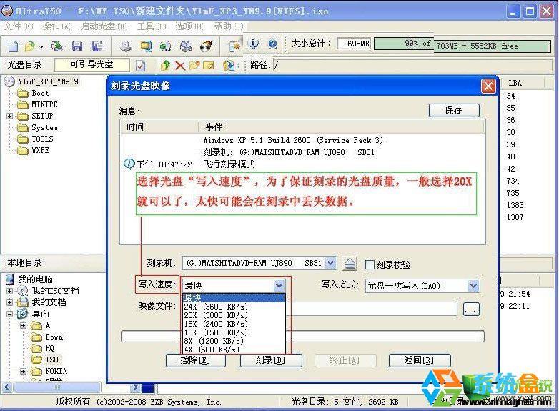Screen dimensions: 559x411
Task: Expand 我的ISO文档 in local directory tree
Action: coord(10,291)
